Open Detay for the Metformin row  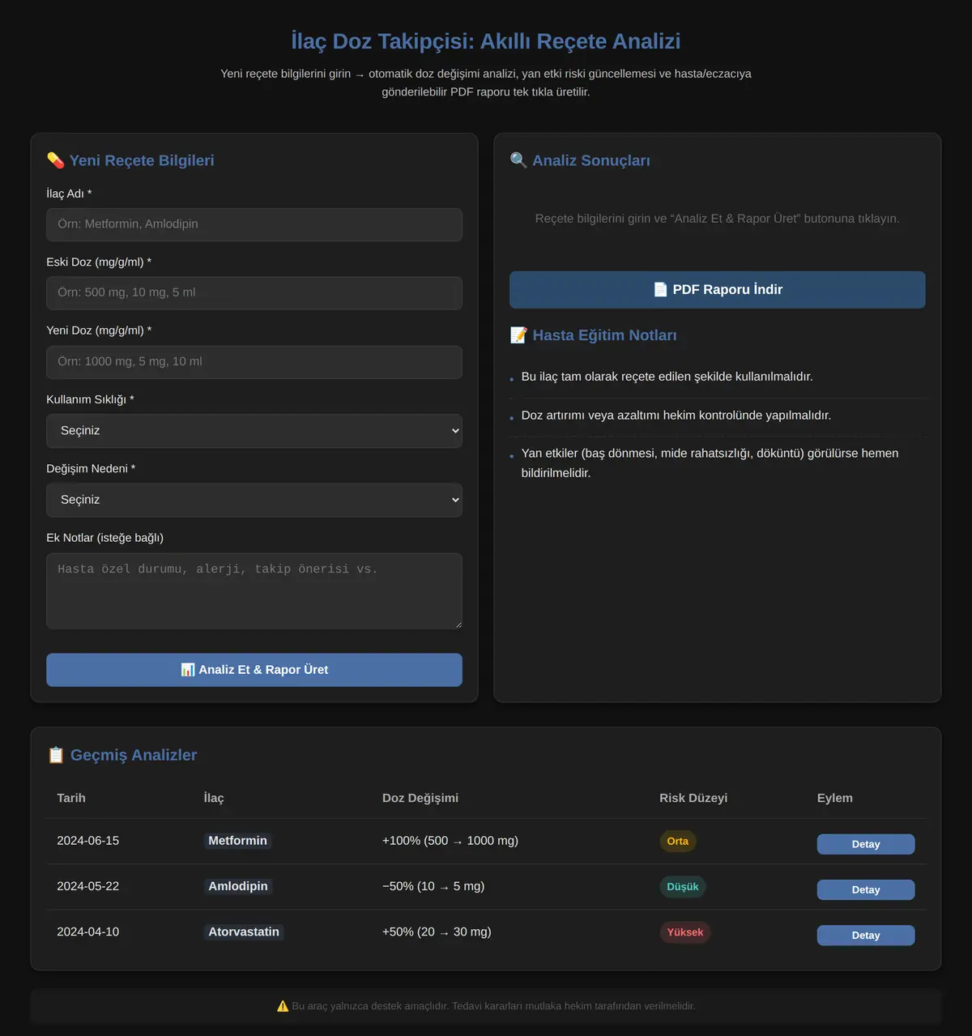[x=866, y=844]
